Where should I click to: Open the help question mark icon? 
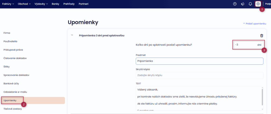pos(235,4)
